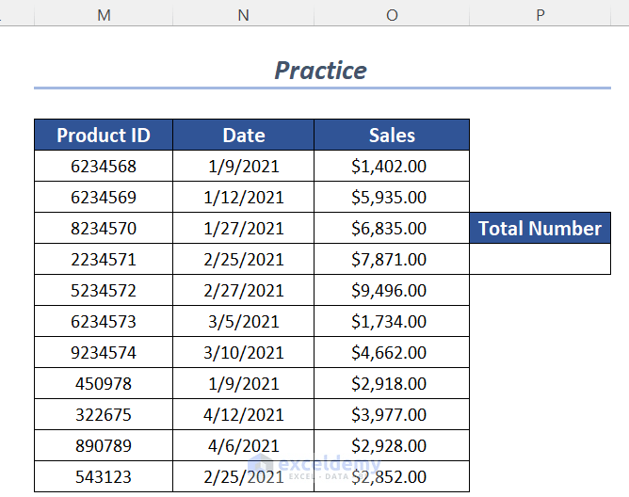Screen dimensions: 629x497
Task: Select sales cell $2,918.00
Action: (x=392, y=383)
